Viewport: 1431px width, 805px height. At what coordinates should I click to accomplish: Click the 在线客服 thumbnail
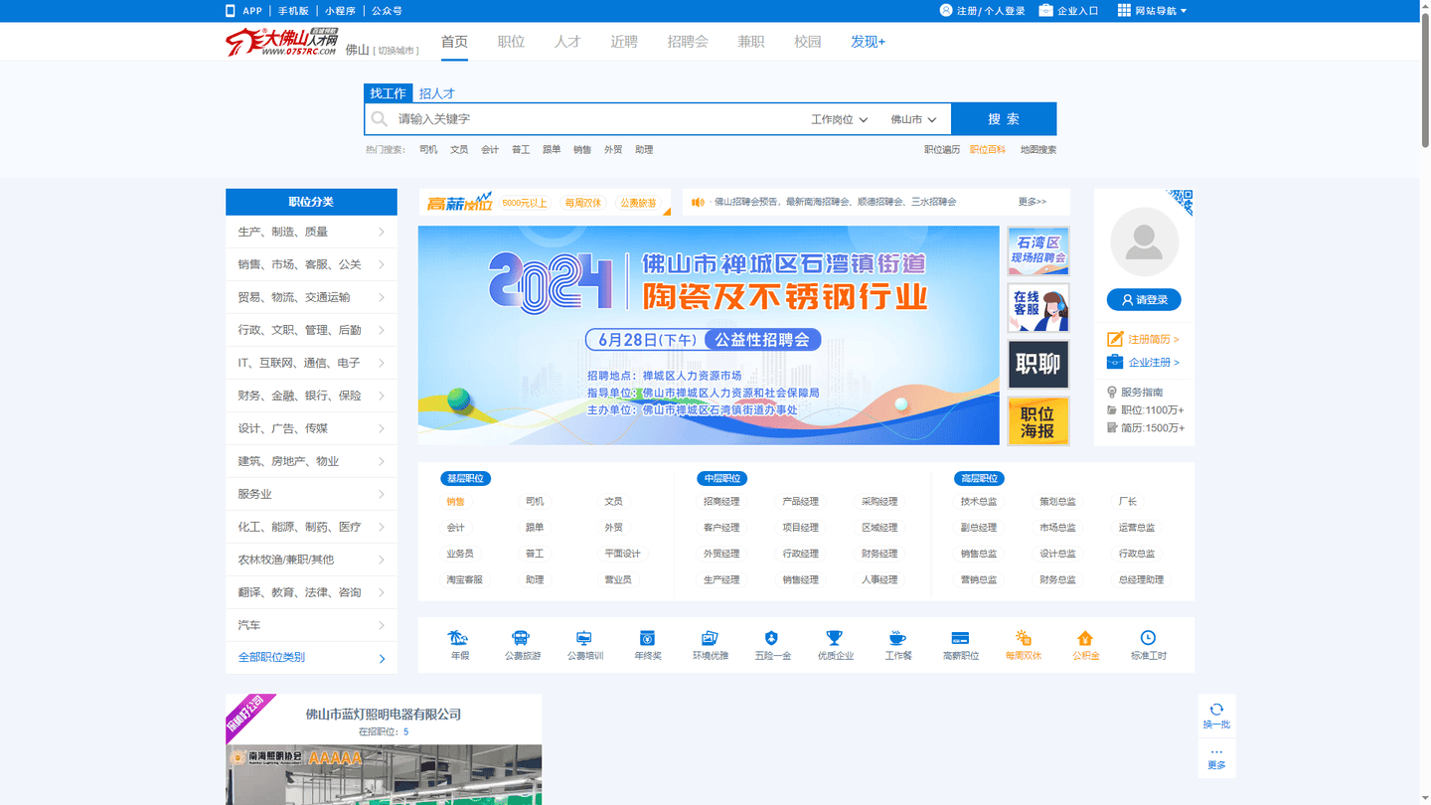click(1038, 307)
